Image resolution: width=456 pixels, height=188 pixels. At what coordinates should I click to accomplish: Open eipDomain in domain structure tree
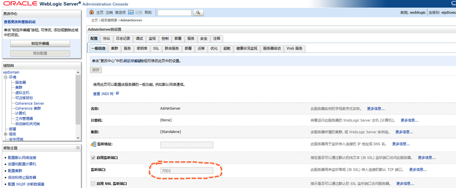pyautogui.click(x=11, y=72)
